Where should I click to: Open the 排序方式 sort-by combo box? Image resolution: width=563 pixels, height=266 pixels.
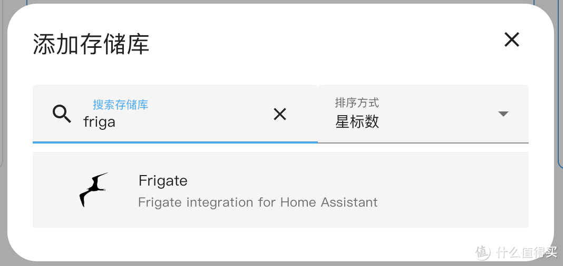[x=423, y=114]
